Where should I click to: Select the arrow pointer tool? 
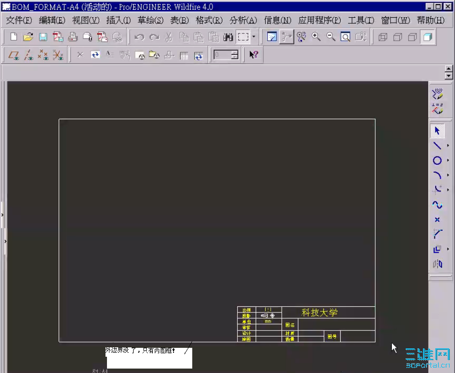tap(437, 130)
